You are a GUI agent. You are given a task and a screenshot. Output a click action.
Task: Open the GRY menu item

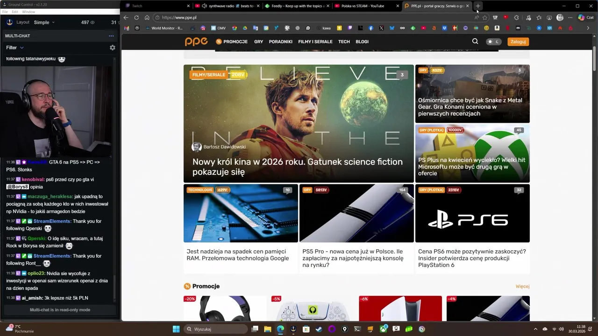tap(258, 42)
